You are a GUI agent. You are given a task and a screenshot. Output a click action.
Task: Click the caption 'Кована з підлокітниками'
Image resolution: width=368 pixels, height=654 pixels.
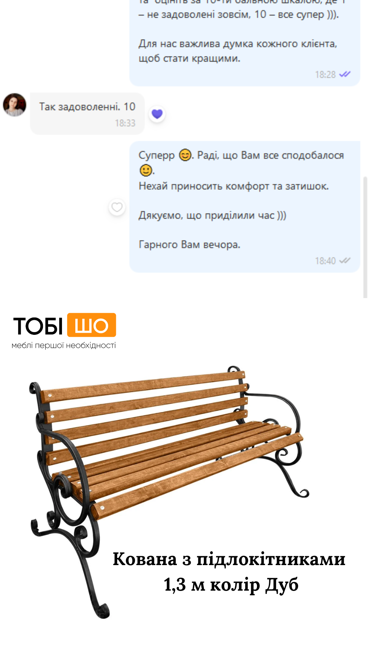click(229, 559)
